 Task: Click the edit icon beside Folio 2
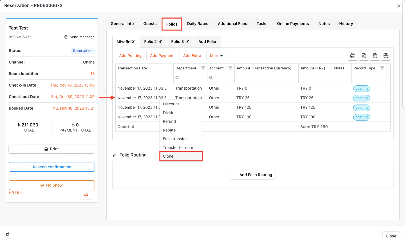(x=160, y=42)
